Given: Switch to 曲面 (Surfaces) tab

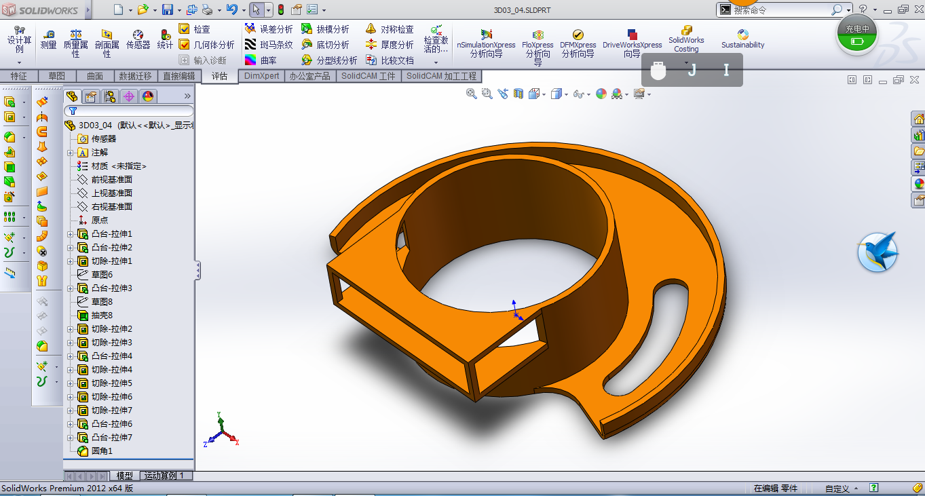Looking at the screenshot, I should [94, 76].
